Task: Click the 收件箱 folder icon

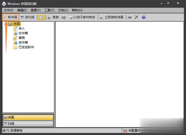Action: pyautogui.click(x=15, y=33)
